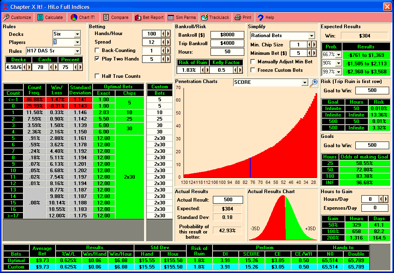Expand the Decks dropdown showing Six
The height and width of the screenshot is (273, 394).
tap(77, 34)
